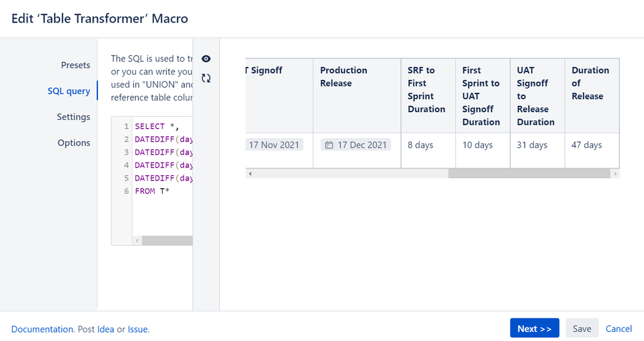
Task: Click the SQL editor horizontal scrollbar
Action: [166, 240]
